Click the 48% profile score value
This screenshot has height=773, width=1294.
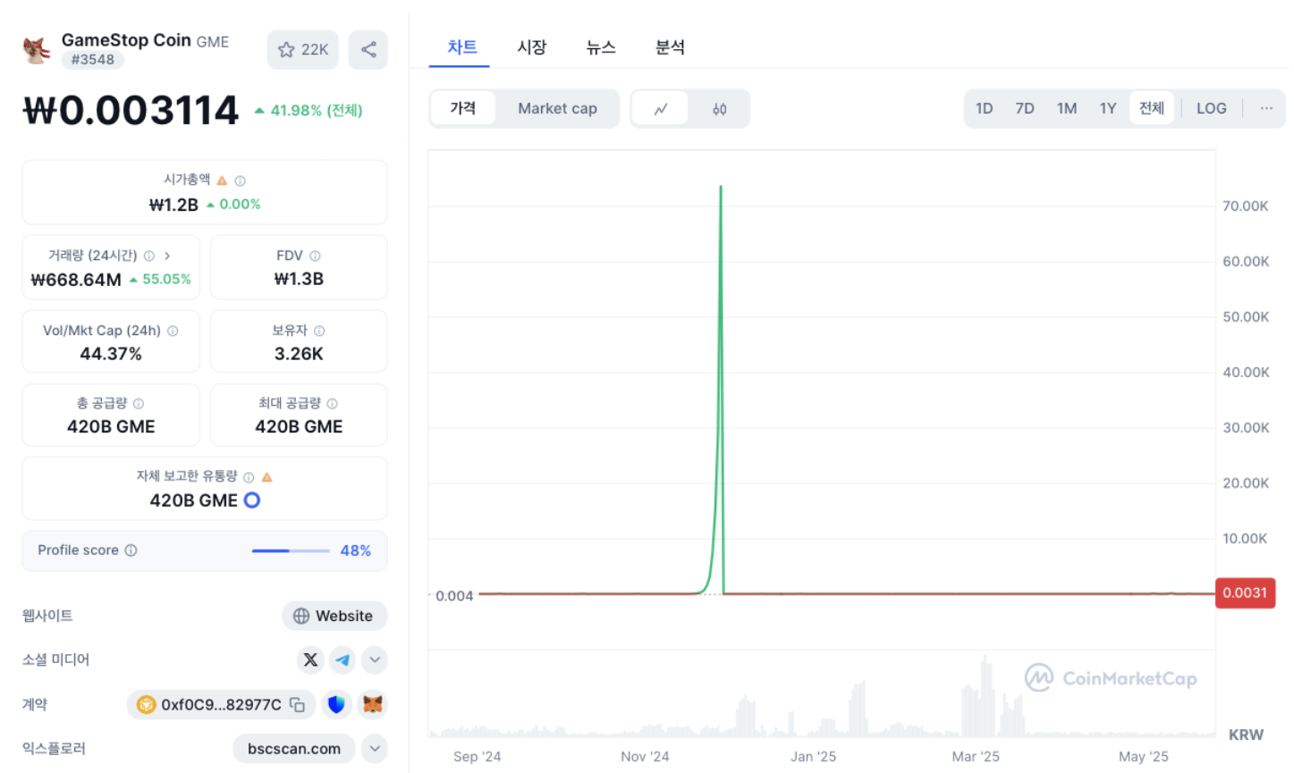355,550
